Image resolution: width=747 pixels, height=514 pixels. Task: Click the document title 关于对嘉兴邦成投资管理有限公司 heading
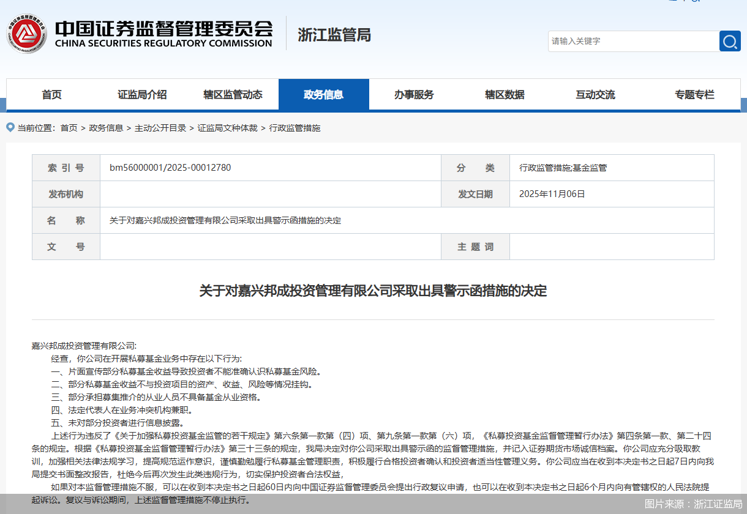tap(374, 290)
